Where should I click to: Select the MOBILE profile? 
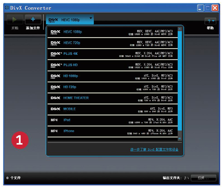point(113,109)
